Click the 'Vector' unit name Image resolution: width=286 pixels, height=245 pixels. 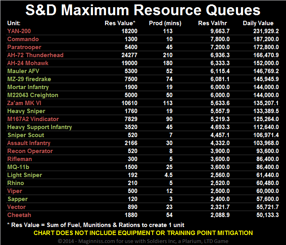coord(16,207)
